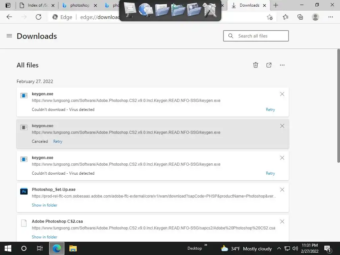Expand the Desktop toolbar chevron
This screenshot has height=255, width=340.
point(206,245)
